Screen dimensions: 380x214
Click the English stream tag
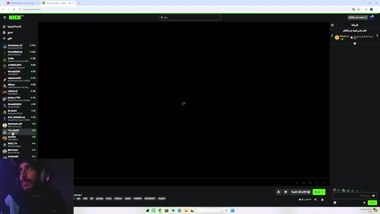[x=161, y=199]
